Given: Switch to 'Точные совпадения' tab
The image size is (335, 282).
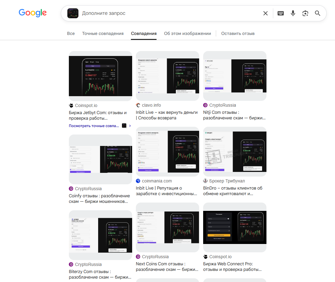Looking at the screenshot, I should coord(103,34).
